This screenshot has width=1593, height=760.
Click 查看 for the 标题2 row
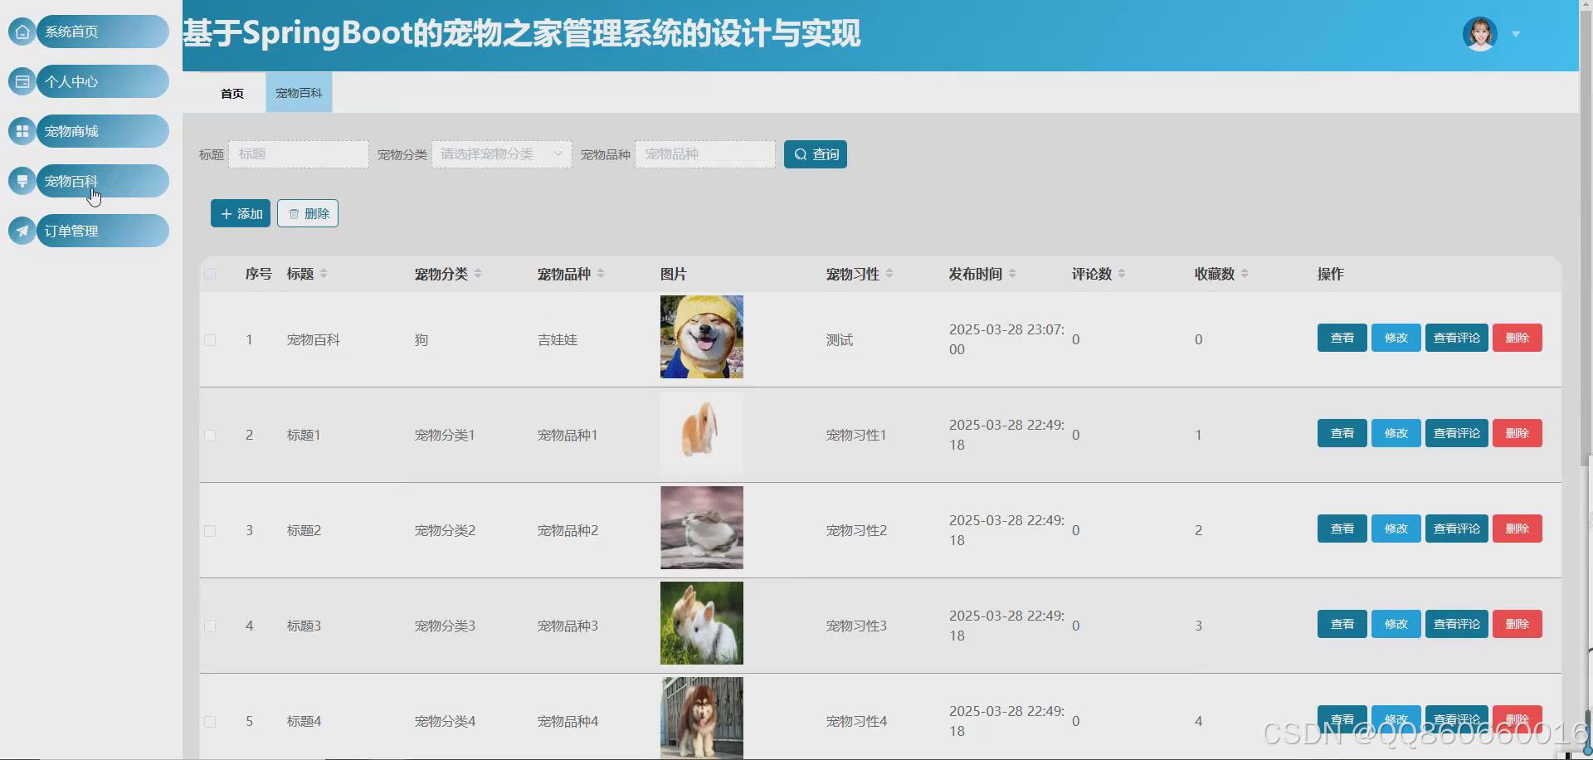click(x=1342, y=529)
